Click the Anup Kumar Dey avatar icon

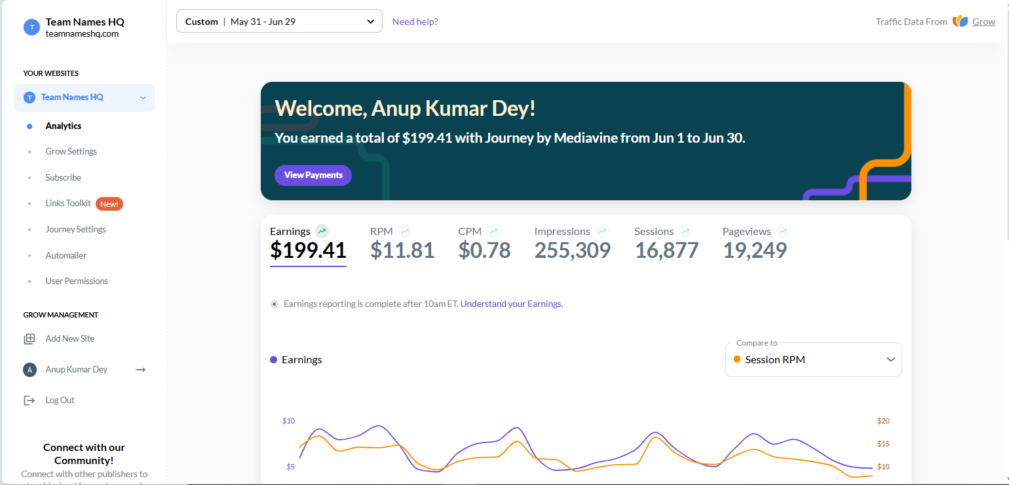coord(29,370)
